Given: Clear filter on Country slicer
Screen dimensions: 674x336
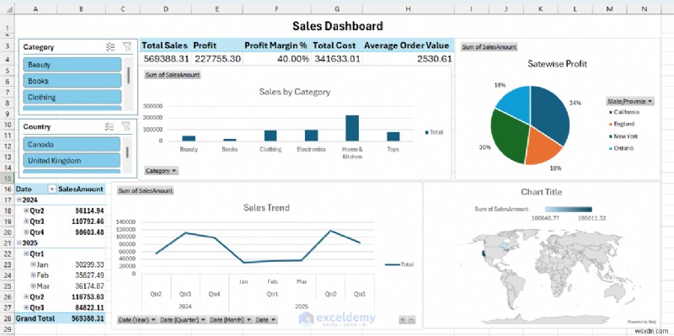Looking at the screenshot, I should 126,126.
